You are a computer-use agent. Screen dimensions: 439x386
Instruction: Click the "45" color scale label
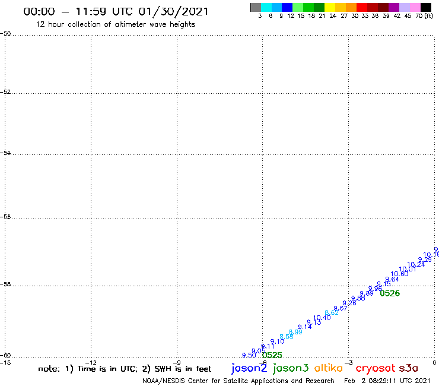click(x=408, y=15)
